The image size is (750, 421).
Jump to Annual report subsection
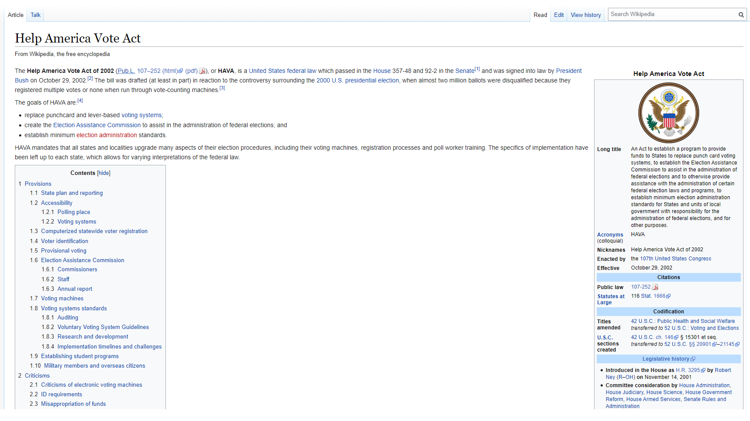point(75,289)
